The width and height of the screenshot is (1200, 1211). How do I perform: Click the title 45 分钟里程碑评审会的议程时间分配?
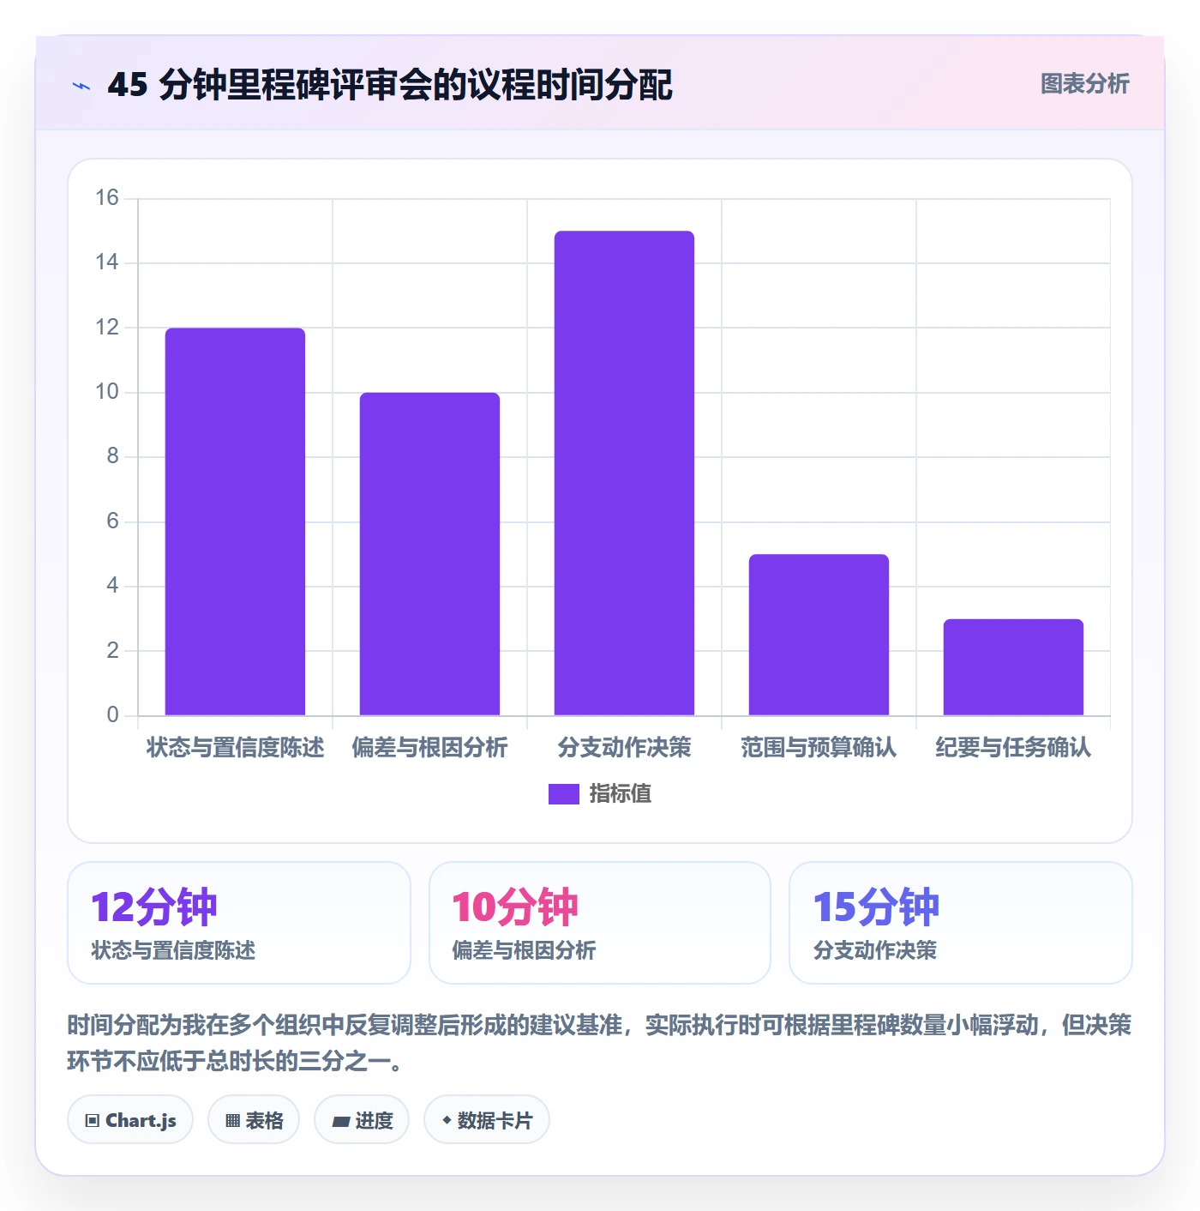[390, 85]
